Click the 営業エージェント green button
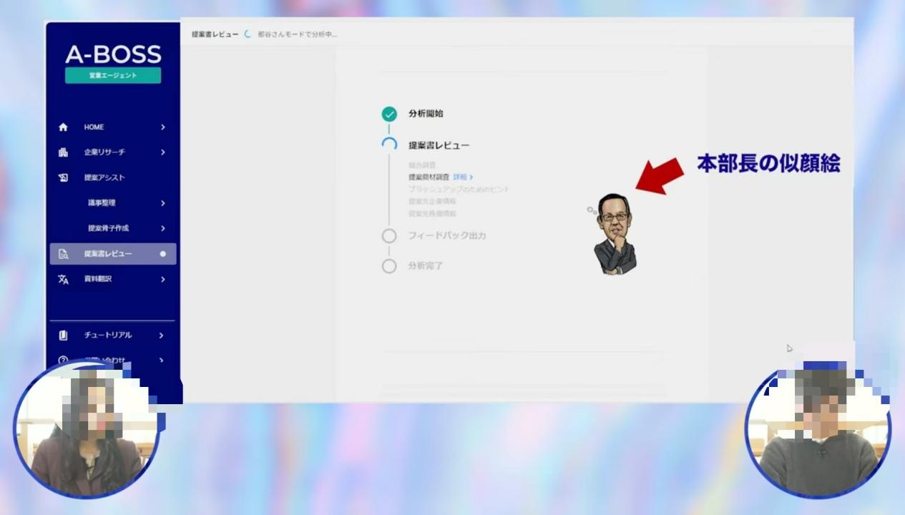Screen dimensions: 905x515 point(113,76)
